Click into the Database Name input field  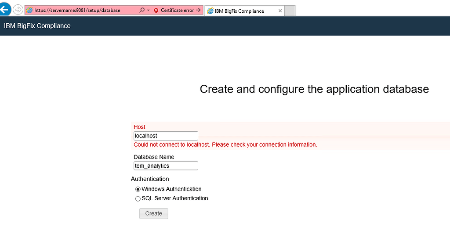point(166,166)
